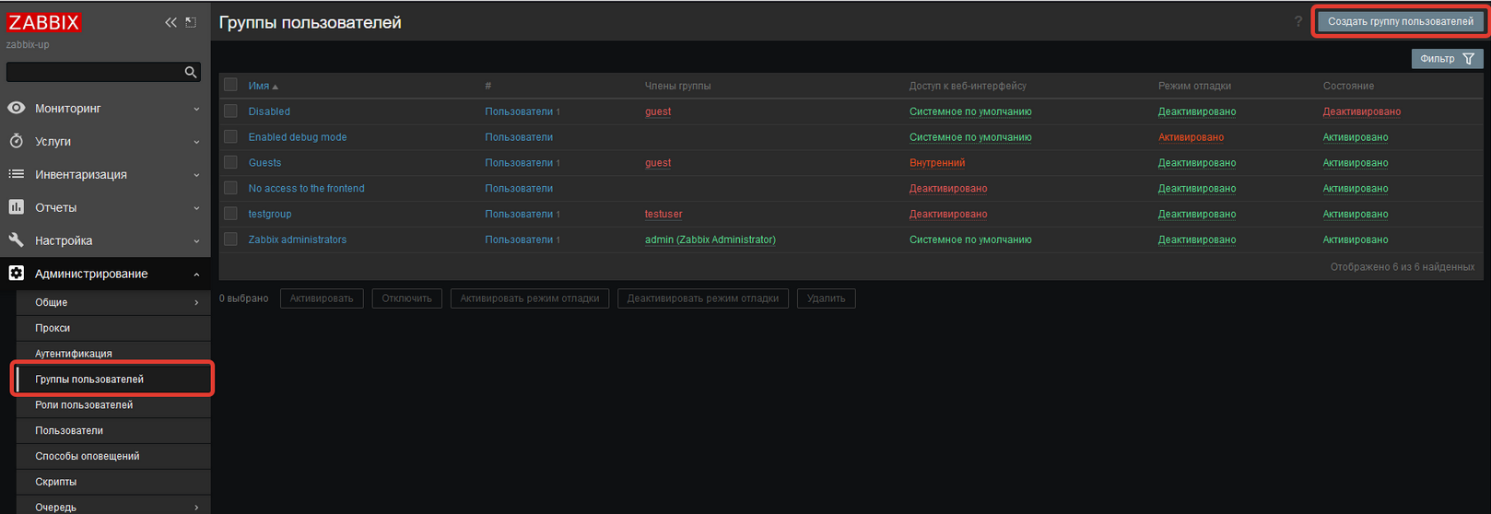The width and height of the screenshot is (1491, 514).
Task: Open Группы пользователей in sidebar
Action: click(x=89, y=380)
